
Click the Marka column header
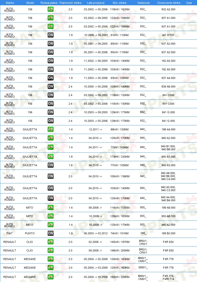click(10, 3)
